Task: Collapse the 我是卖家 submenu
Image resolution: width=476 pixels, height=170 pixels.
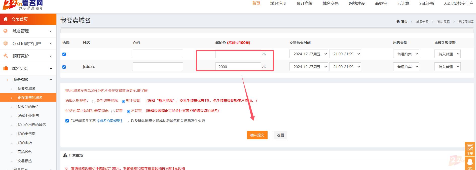Action: pyautogui.click(x=51, y=79)
